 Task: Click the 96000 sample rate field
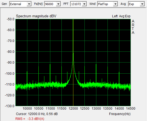tap(51, 4)
